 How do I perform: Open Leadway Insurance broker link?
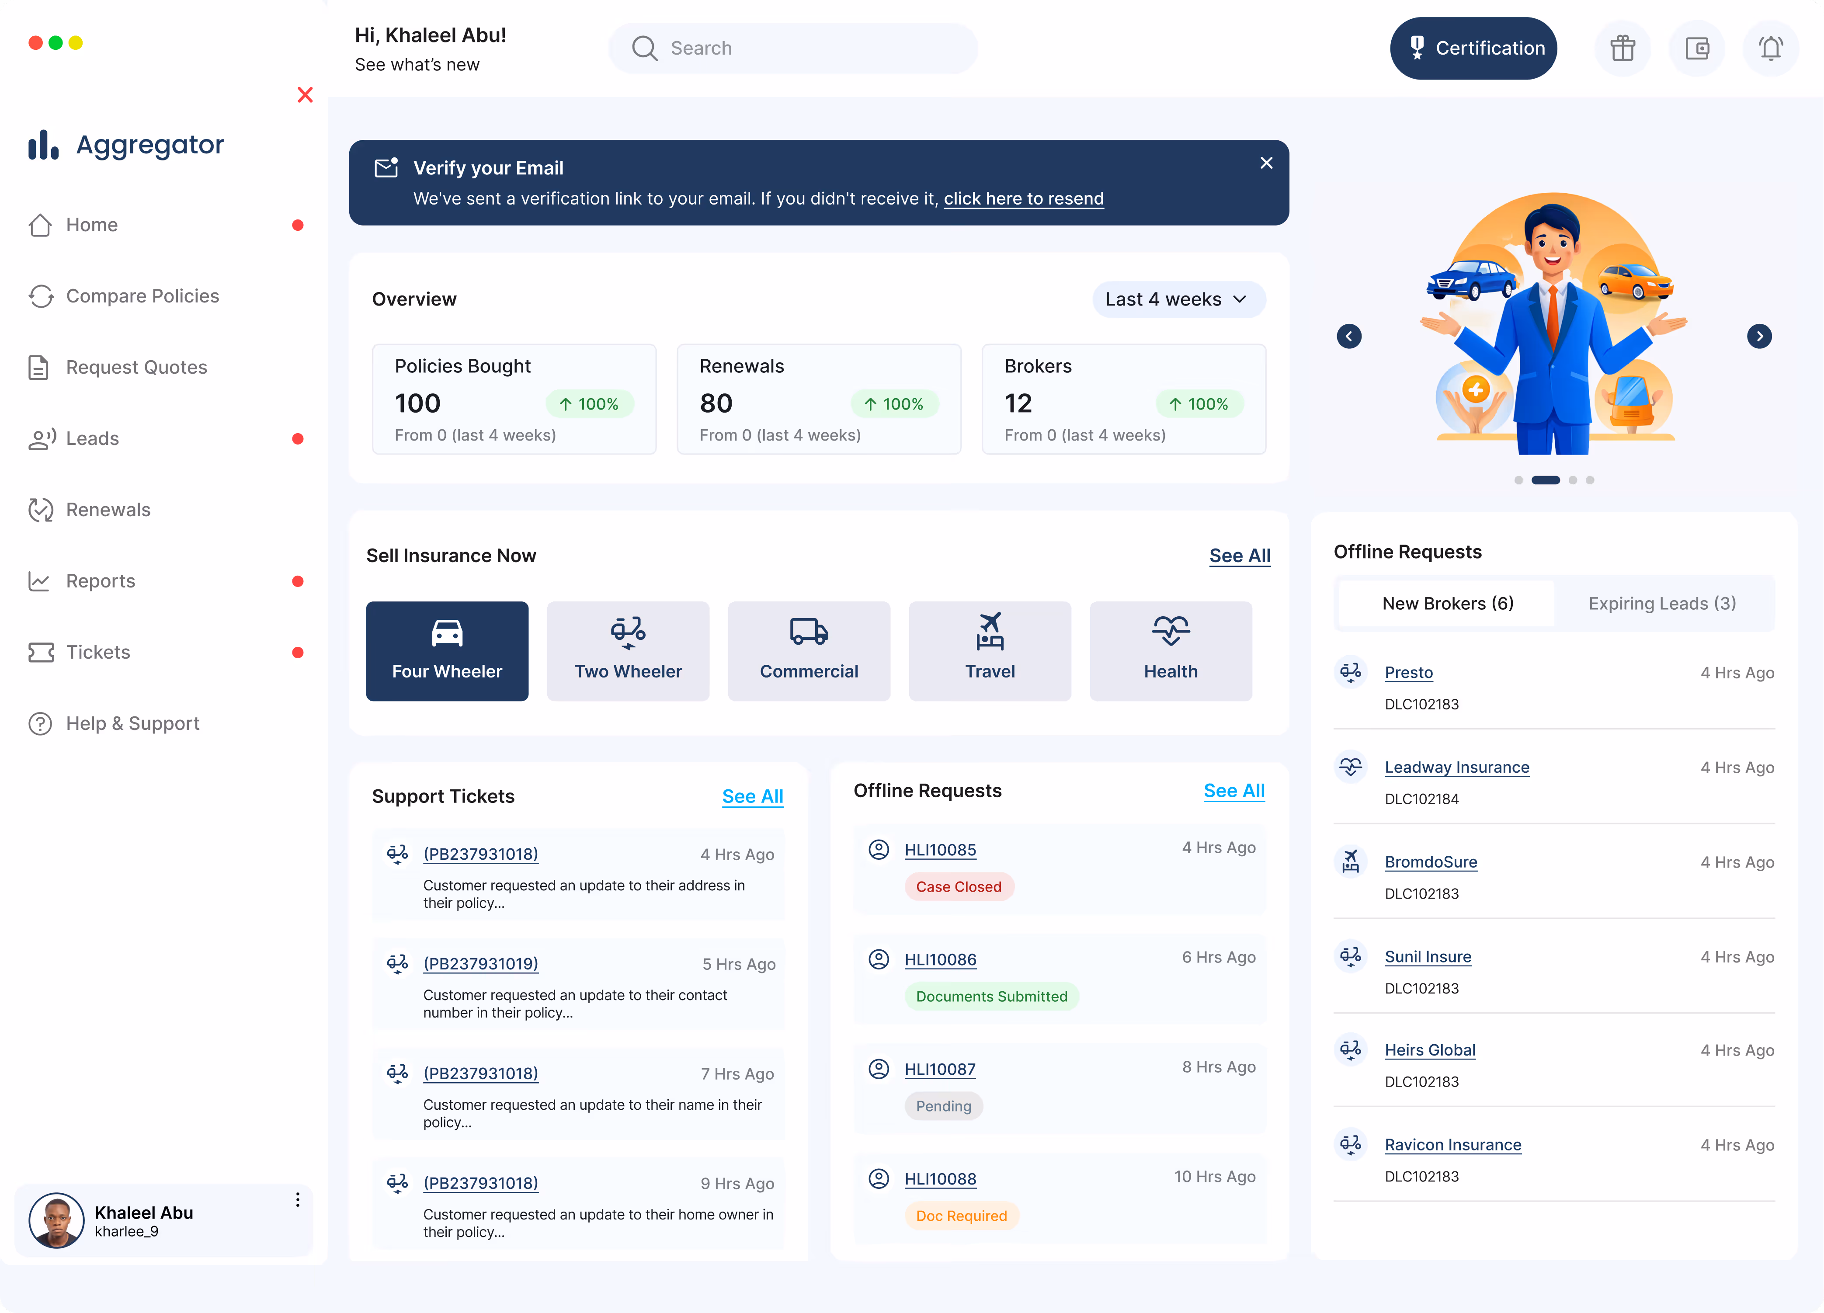pos(1457,767)
